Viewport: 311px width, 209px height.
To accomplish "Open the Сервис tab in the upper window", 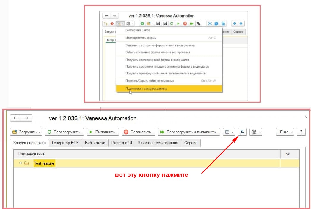I will 238,32.
